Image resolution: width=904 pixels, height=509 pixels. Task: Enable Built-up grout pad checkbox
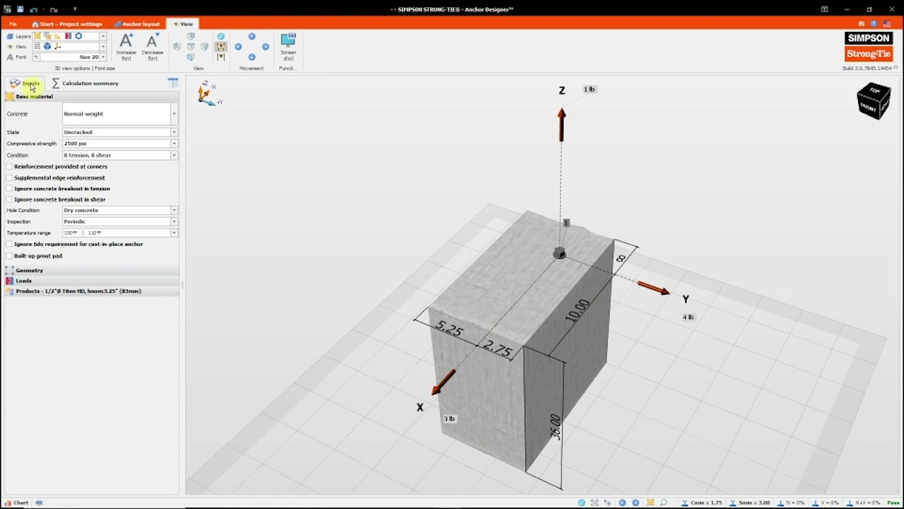[x=10, y=256]
